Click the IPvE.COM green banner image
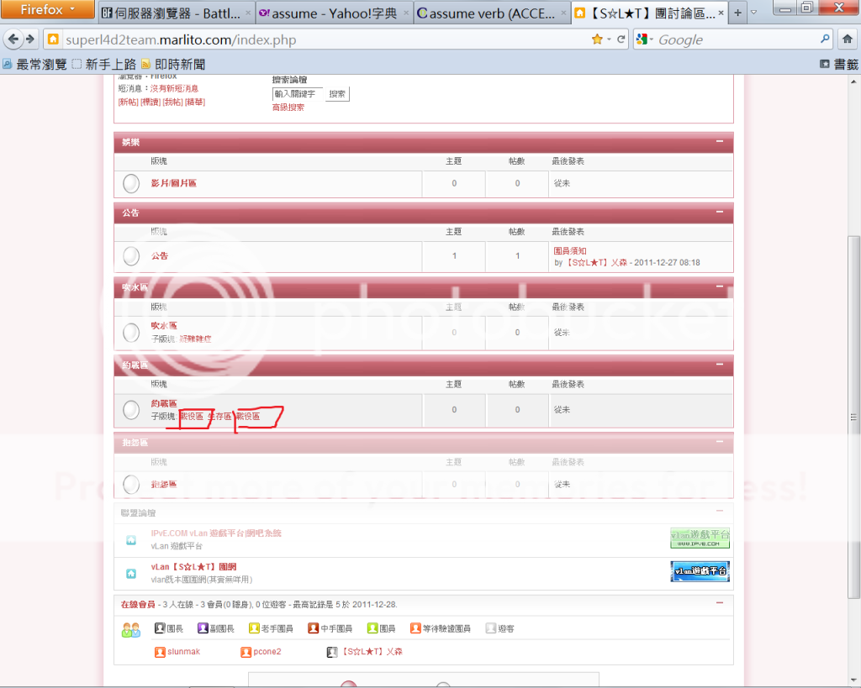Image resolution: width=861 pixels, height=688 pixels. click(x=700, y=538)
